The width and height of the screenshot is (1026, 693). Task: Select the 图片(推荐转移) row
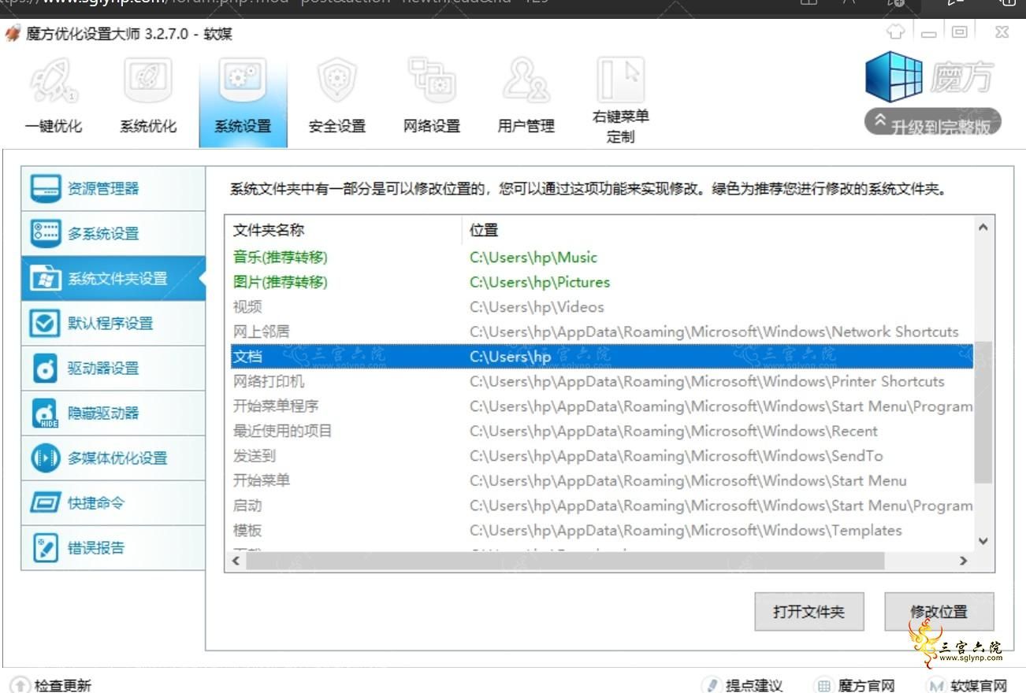(x=601, y=282)
